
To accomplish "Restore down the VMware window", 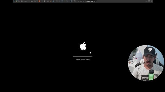I will [x=149, y=1].
